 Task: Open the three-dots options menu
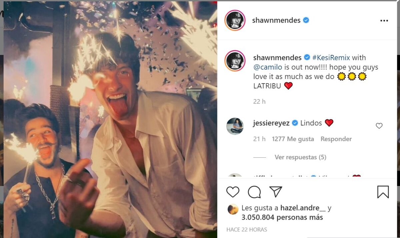pos(384,20)
